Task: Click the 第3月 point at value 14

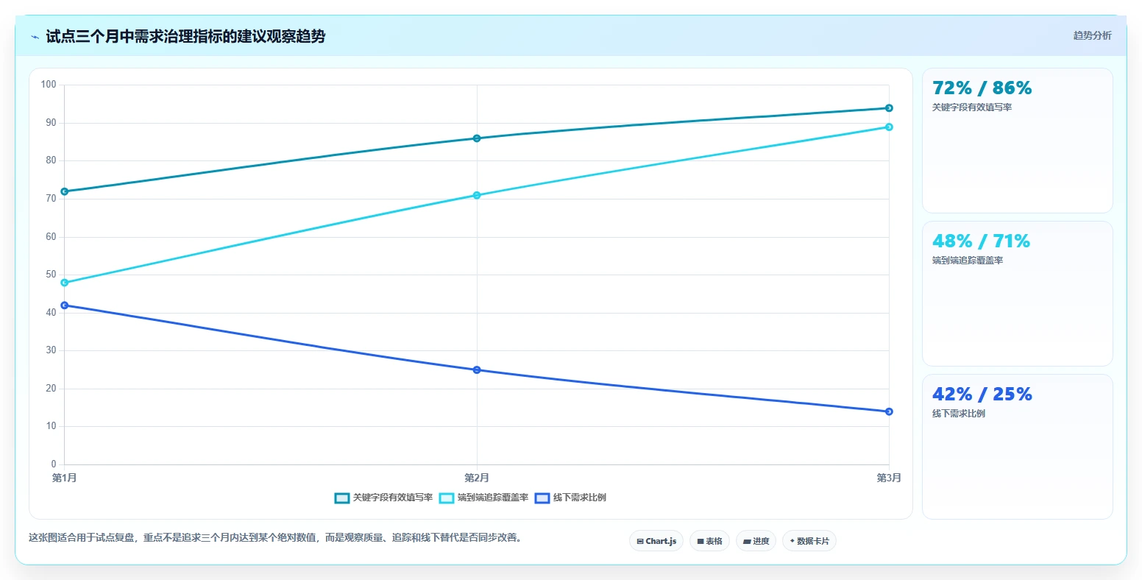Action: pos(889,411)
